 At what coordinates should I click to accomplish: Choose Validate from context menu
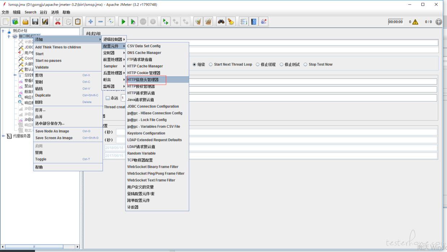coord(68,67)
